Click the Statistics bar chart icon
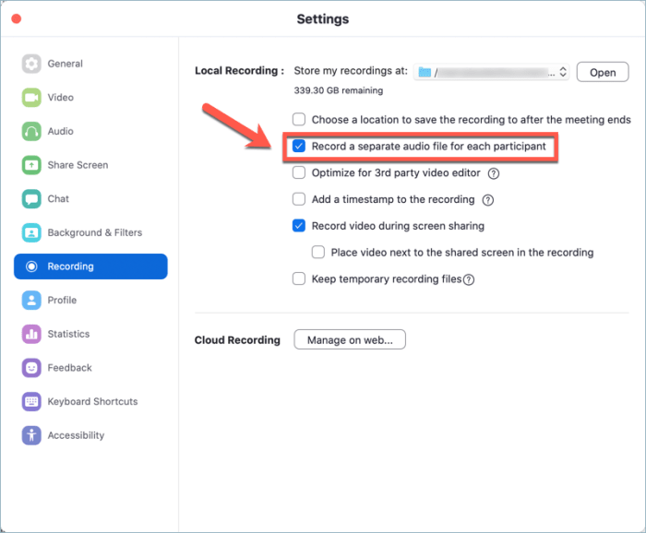The height and width of the screenshot is (533, 646). pyautogui.click(x=32, y=334)
